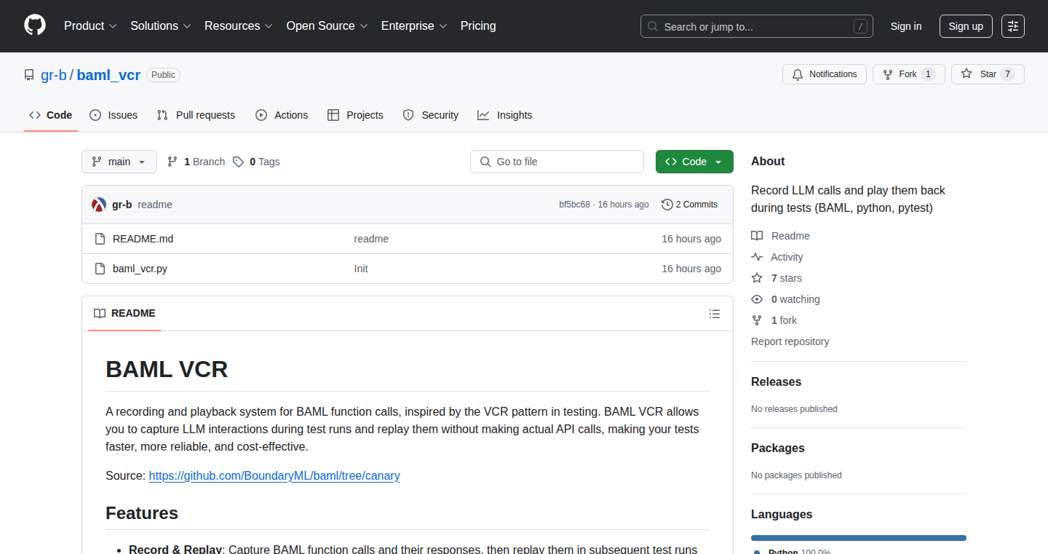This screenshot has height=554, width=1048.
Task: Open the Insights tab
Action: point(505,115)
